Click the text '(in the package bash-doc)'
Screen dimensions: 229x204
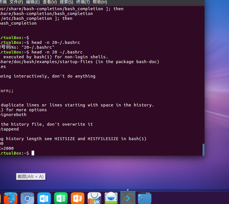click(127, 62)
